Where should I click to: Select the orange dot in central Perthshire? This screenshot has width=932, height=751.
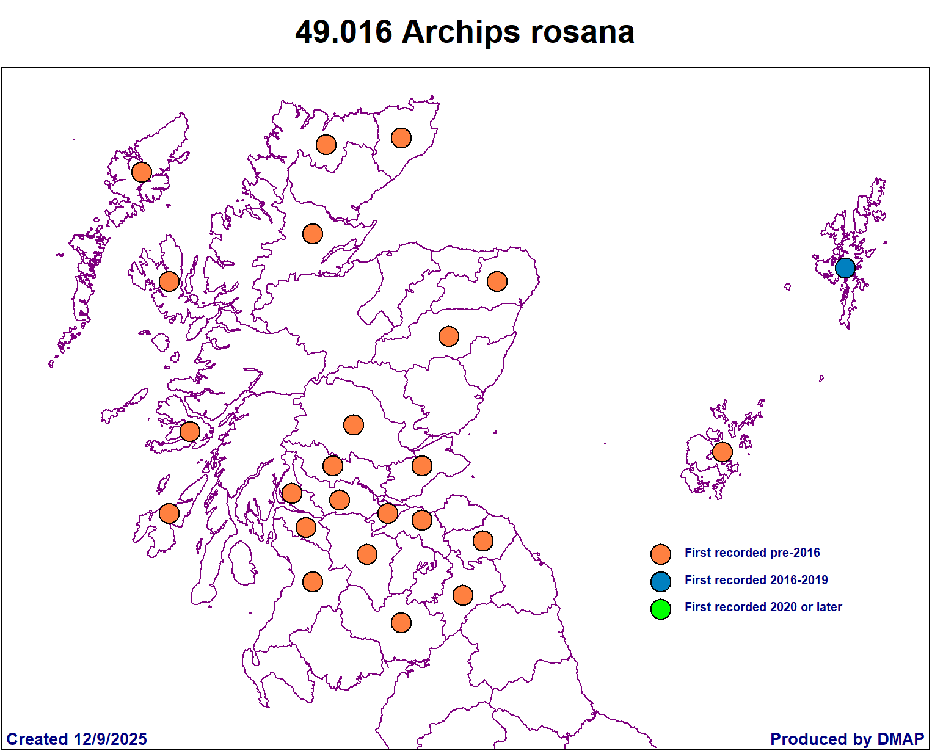pyautogui.click(x=354, y=424)
